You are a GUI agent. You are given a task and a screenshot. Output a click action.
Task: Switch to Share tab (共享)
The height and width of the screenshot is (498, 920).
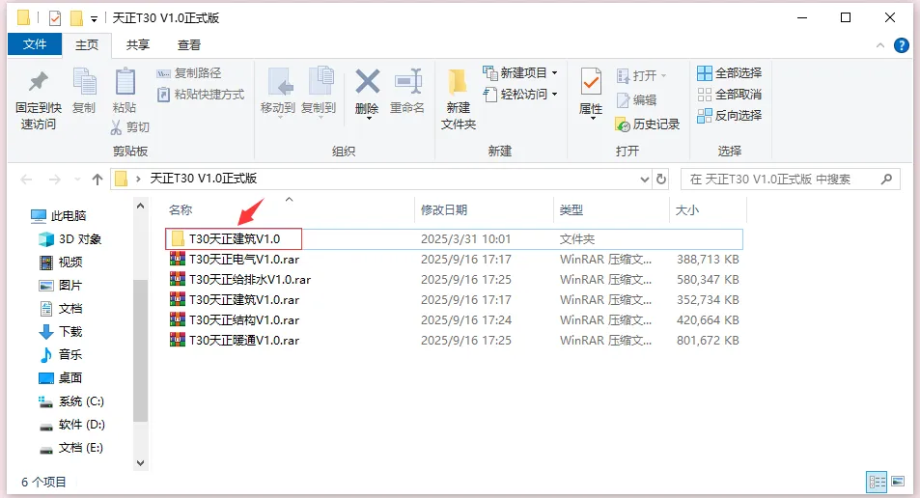click(x=138, y=45)
